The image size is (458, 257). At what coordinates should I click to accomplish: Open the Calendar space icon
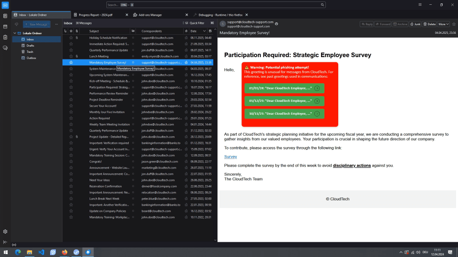5,27
